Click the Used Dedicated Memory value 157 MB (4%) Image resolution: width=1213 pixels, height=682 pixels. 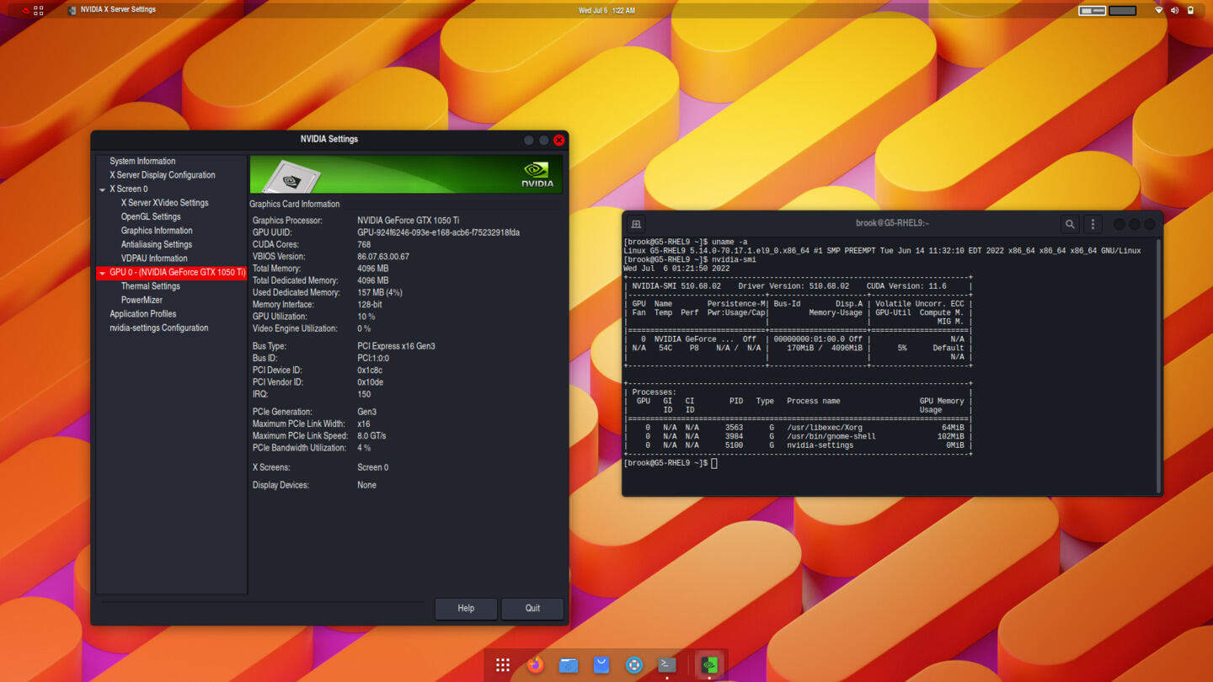380,292
